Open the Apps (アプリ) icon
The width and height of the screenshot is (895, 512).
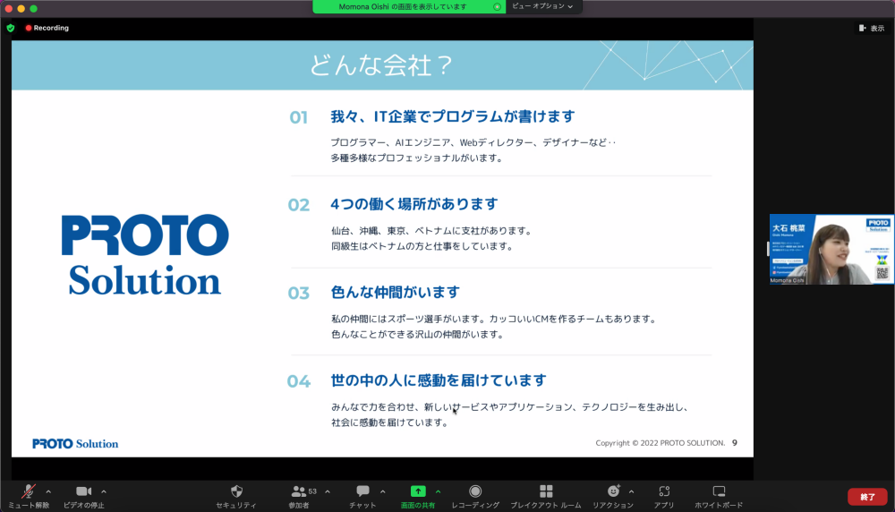[663, 491]
